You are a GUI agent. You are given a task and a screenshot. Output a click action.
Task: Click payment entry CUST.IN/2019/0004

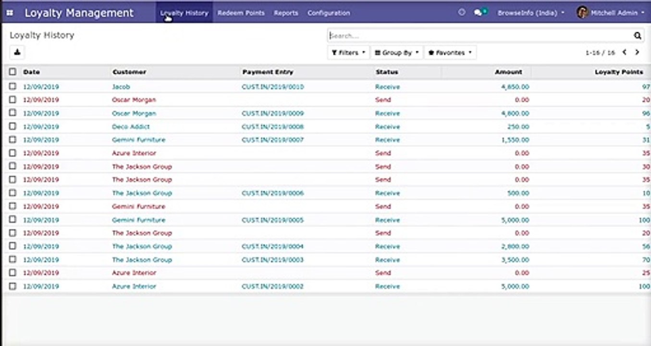pyautogui.click(x=273, y=247)
